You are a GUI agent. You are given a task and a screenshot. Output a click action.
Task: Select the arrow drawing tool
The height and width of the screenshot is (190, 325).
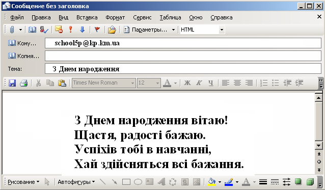point(115,182)
